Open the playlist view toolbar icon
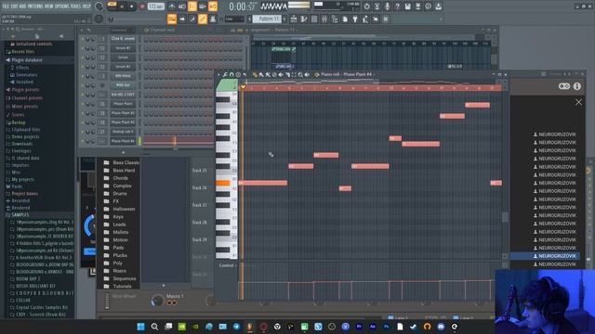 [x=294, y=19]
